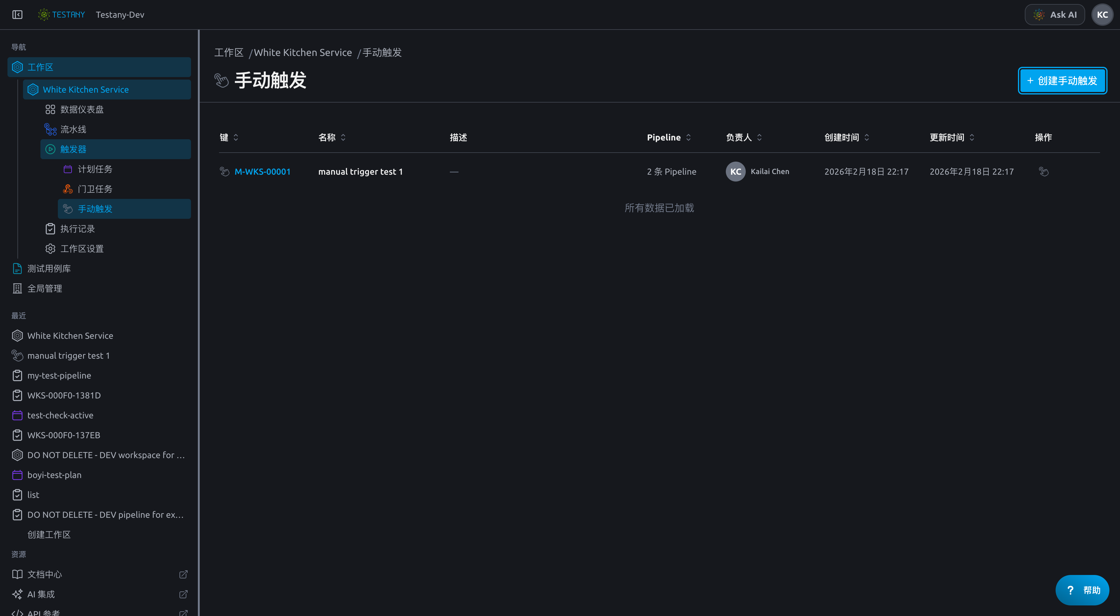Click 描述 column header

tap(458, 138)
